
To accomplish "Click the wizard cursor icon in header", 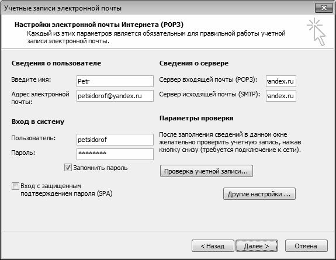I will (317, 32).
